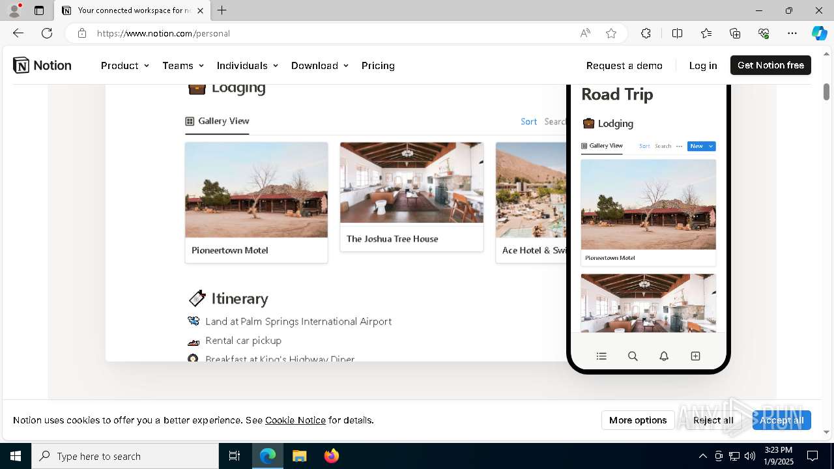Open the New button dropdown in phone
The image size is (834, 469).
(711, 146)
